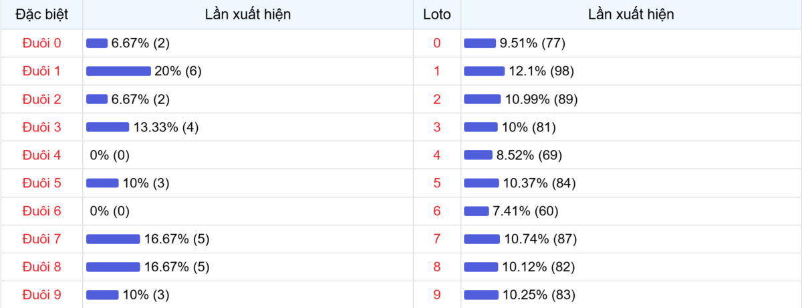Click the "Lần xuất hiện" header beside Loto
Image resolution: width=802 pixels, height=308 pixels.
pyautogui.click(x=631, y=14)
